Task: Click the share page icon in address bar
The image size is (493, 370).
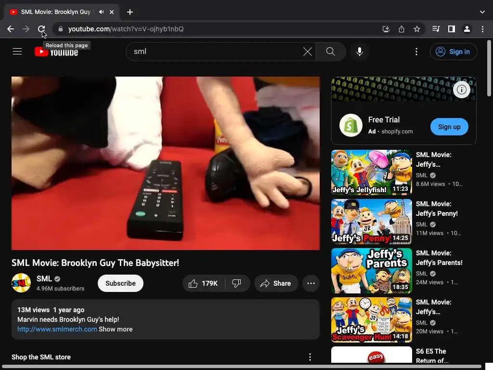Action: 402,29
